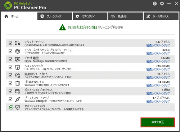Uncheck the 無効なショートカット checkbox
The width and height of the screenshot is (180, 132).
10,75
